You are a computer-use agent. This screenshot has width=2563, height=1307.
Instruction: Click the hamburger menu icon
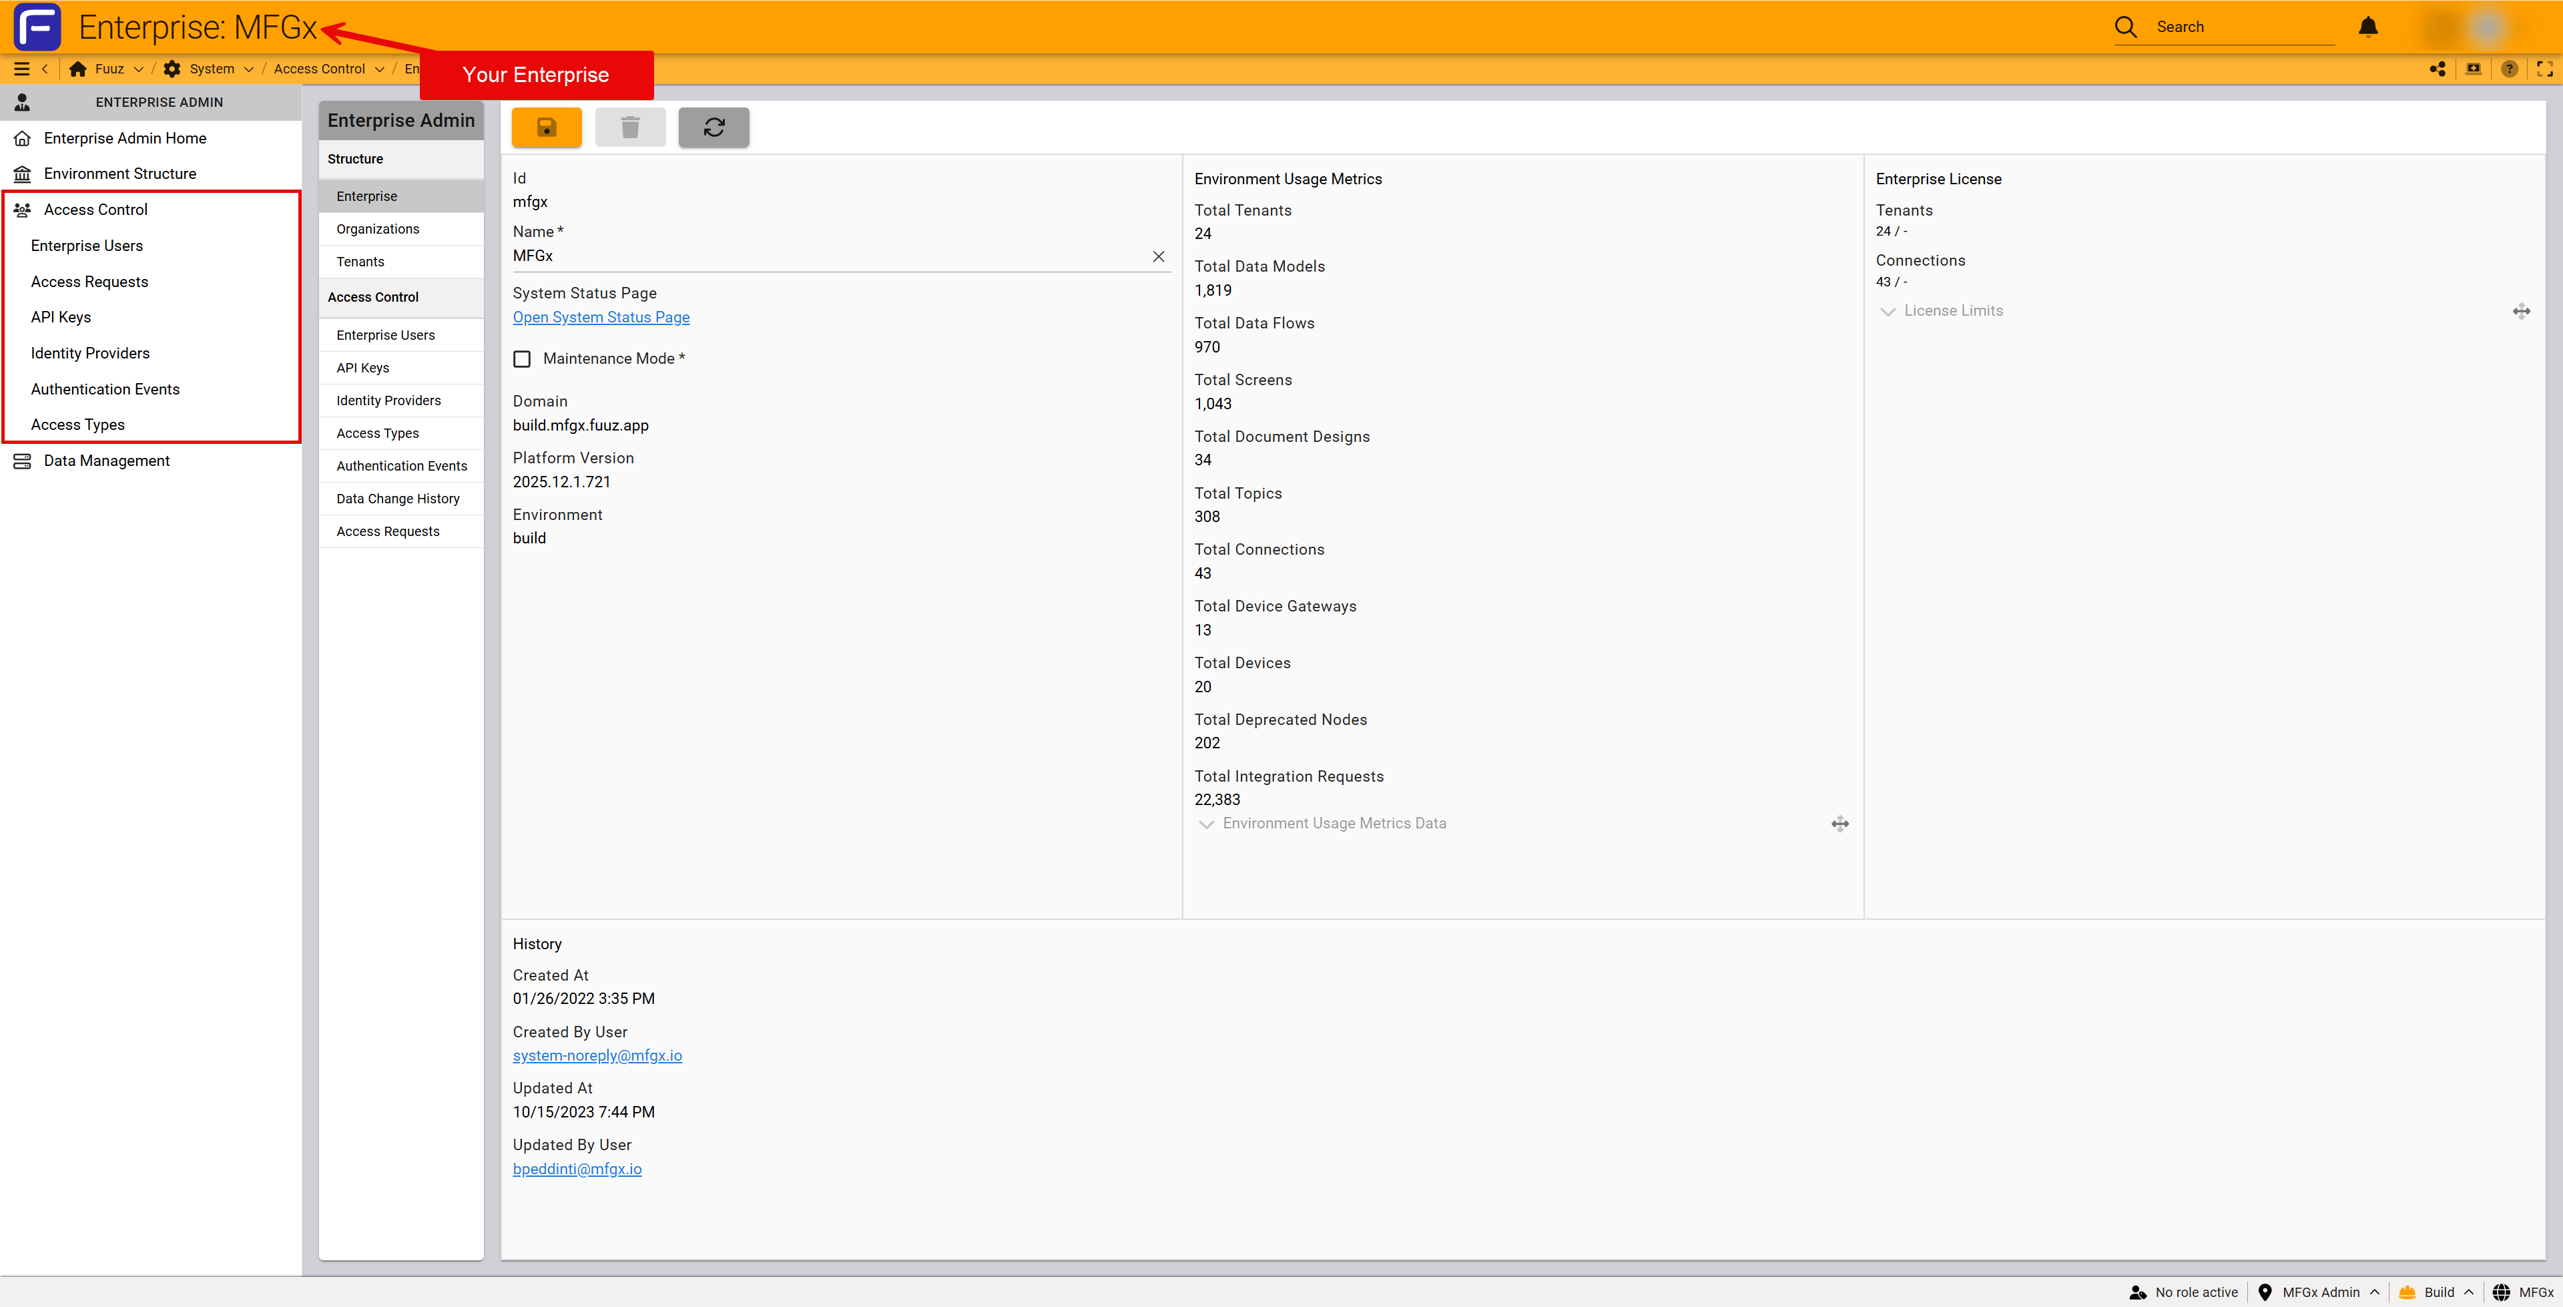click(x=21, y=69)
